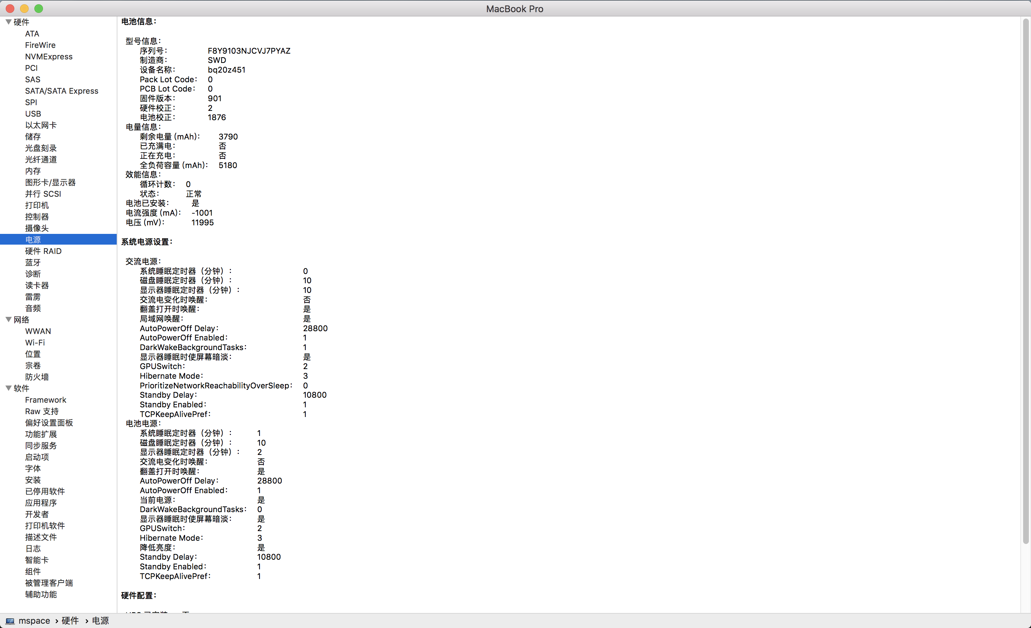Select 雷雳 in the sidebar
Screen dimensions: 1031x628
33,297
